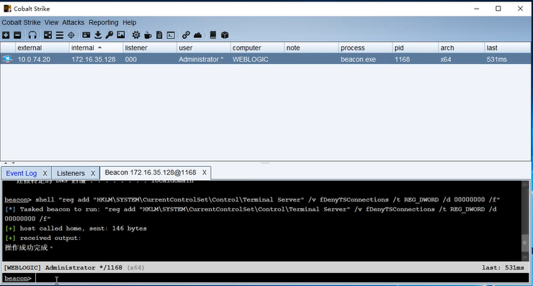The height and width of the screenshot is (286, 533).
Task: Switch to target table crosshair icon
Action: click(71, 35)
